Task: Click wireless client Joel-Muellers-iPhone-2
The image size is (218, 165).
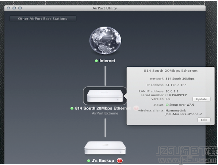Action: (x=184, y=114)
